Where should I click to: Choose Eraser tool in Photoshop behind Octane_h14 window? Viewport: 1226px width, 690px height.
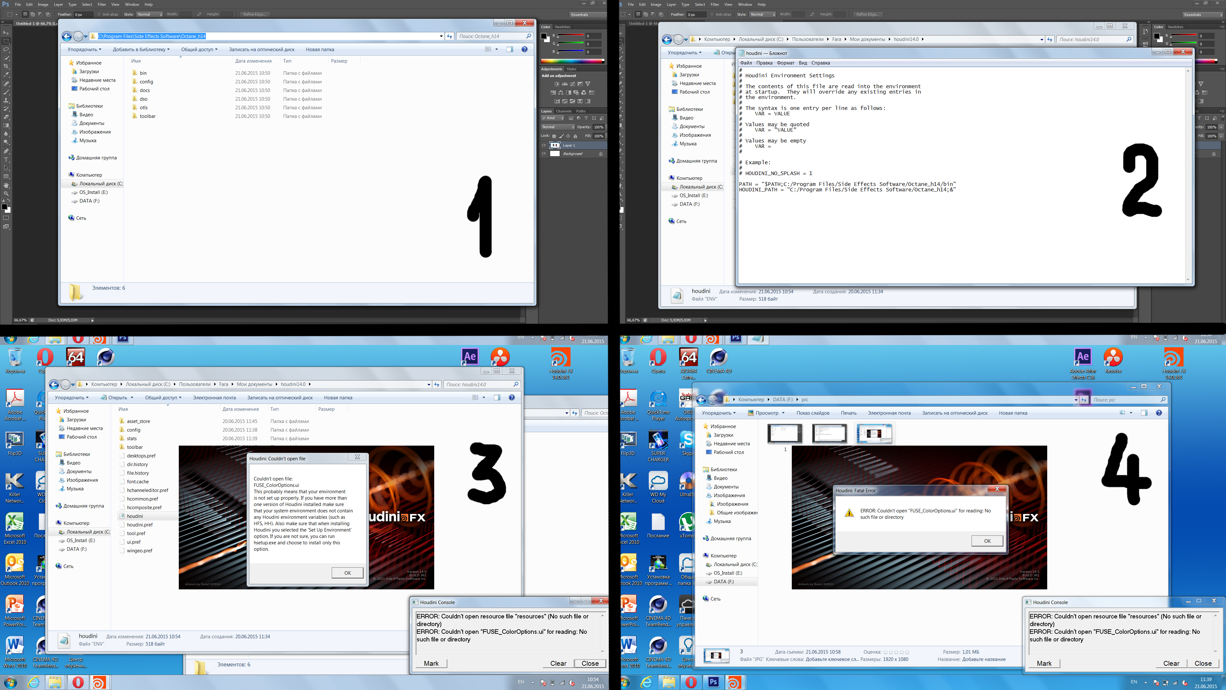(6, 117)
